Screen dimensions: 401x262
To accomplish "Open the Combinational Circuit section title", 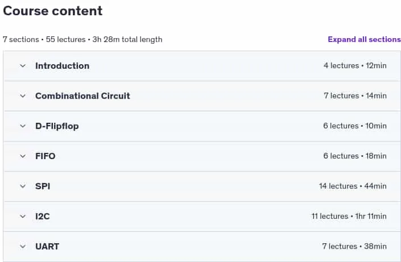I will click(82, 96).
